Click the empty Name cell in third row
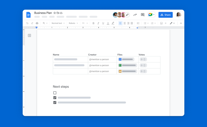Screen dimensions: 207x127 pyautogui.click(x=70, y=71)
